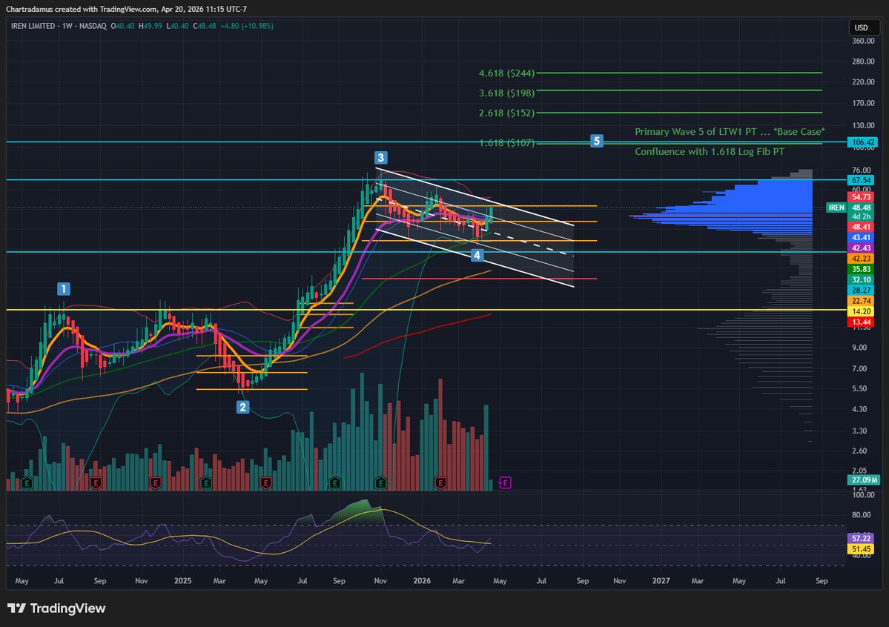This screenshot has height=627, width=889.
Task: Click the 4.618 ($244) Fib level label
Action: (x=506, y=73)
